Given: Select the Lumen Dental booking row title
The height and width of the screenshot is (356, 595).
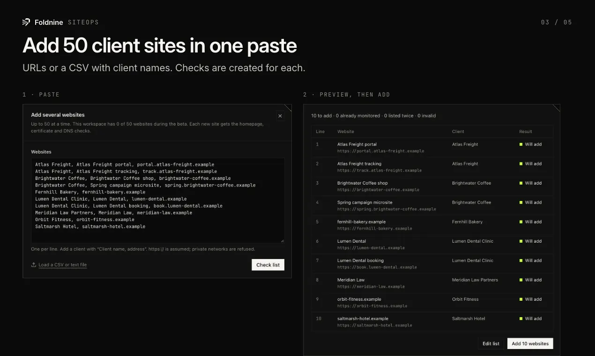Looking at the screenshot, I should tap(360, 260).
